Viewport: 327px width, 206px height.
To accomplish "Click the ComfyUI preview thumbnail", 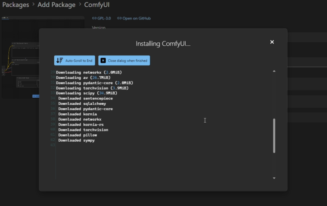I will (20, 58).
